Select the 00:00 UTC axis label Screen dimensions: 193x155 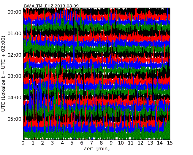[x=15, y=12]
